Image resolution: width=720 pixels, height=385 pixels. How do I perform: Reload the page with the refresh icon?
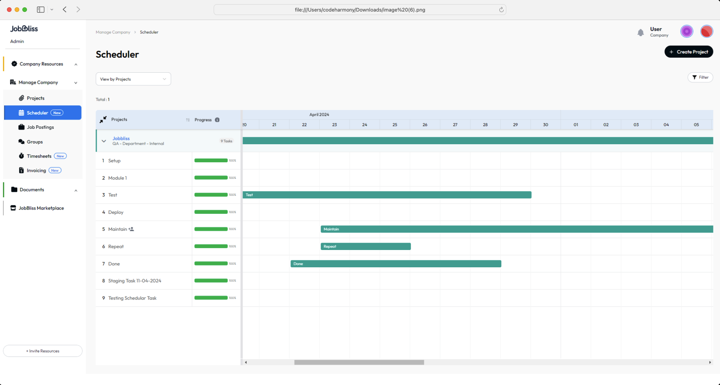[501, 10]
